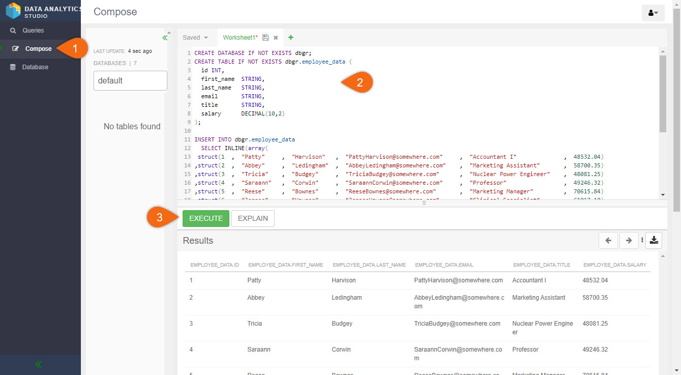Download the query results
681x375 pixels.
tap(654, 241)
